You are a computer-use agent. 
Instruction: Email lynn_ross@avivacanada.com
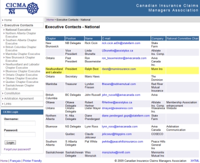(120, 126)
